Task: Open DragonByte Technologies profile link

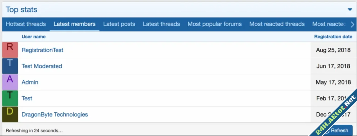Action: pyautogui.click(x=55, y=114)
